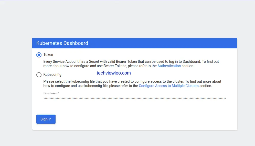Click gray page margin left of login card
This screenshot has width=255, height=146.
click(16, 84)
